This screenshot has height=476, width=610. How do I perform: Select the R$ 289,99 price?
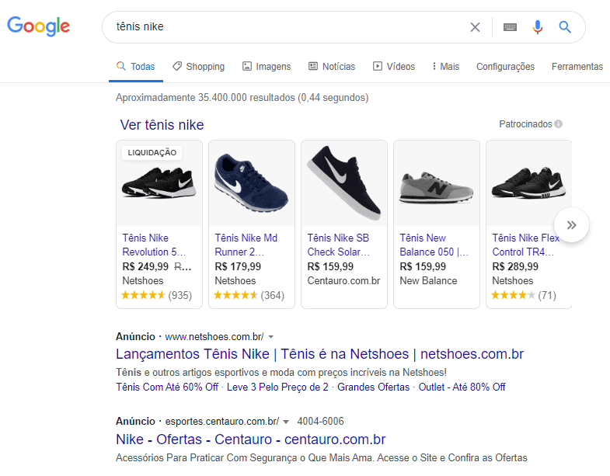(515, 267)
